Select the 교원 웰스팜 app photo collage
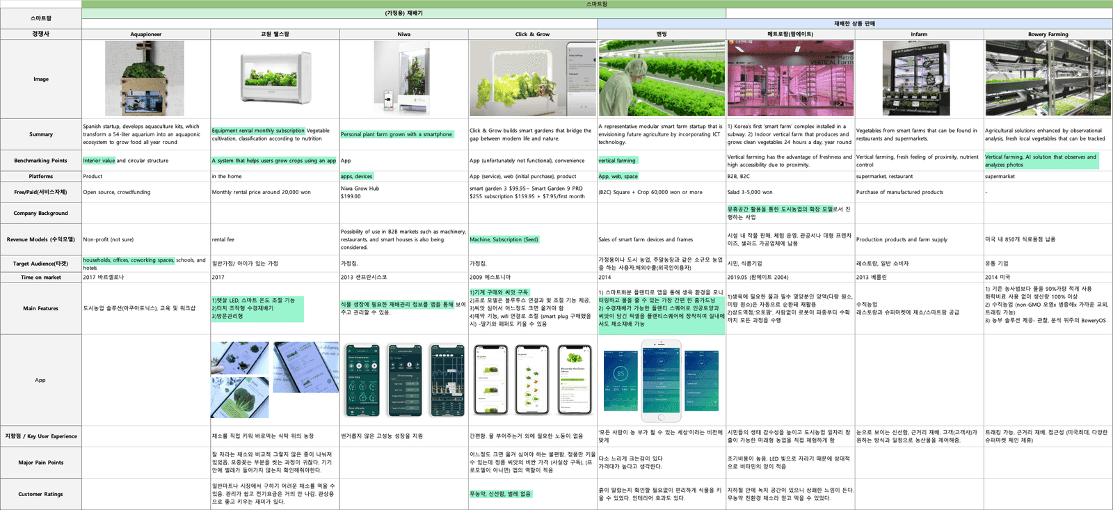1113x510 pixels. click(x=275, y=380)
